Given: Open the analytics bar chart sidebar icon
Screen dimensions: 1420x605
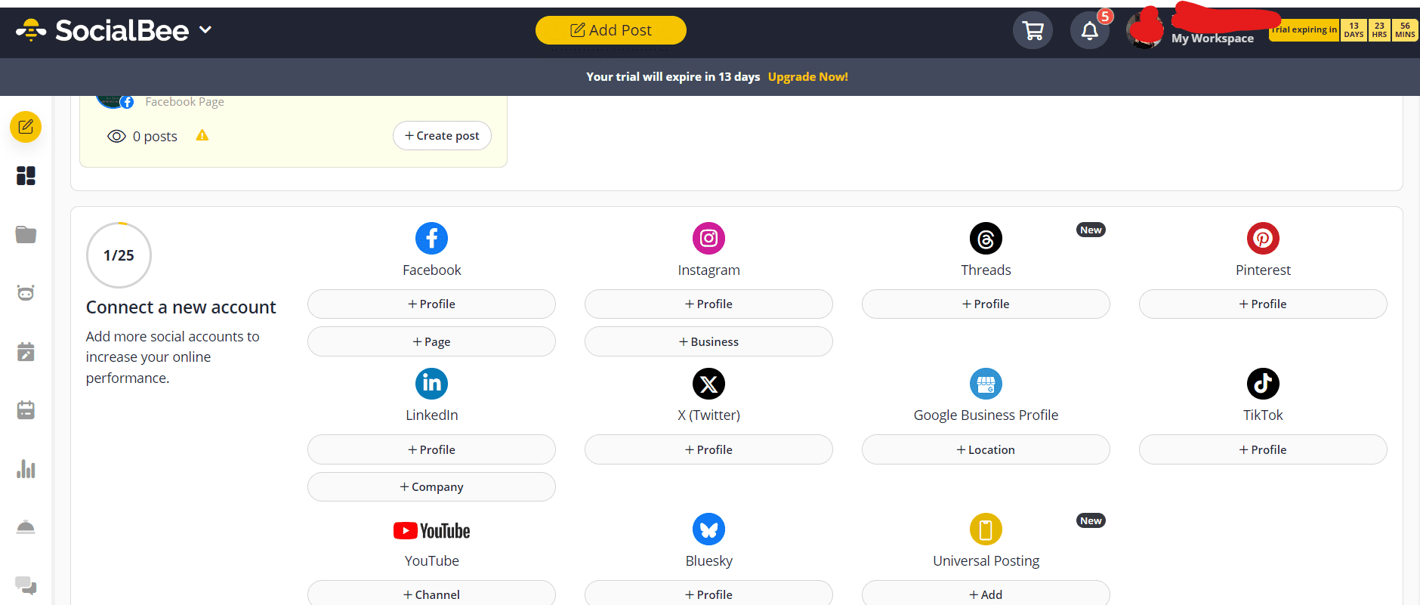Looking at the screenshot, I should click(26, 469).
